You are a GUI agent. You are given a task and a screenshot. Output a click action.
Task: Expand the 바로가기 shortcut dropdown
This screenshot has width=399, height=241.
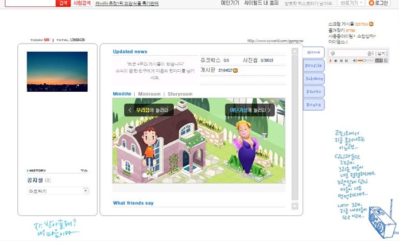[x=351, y=3]
